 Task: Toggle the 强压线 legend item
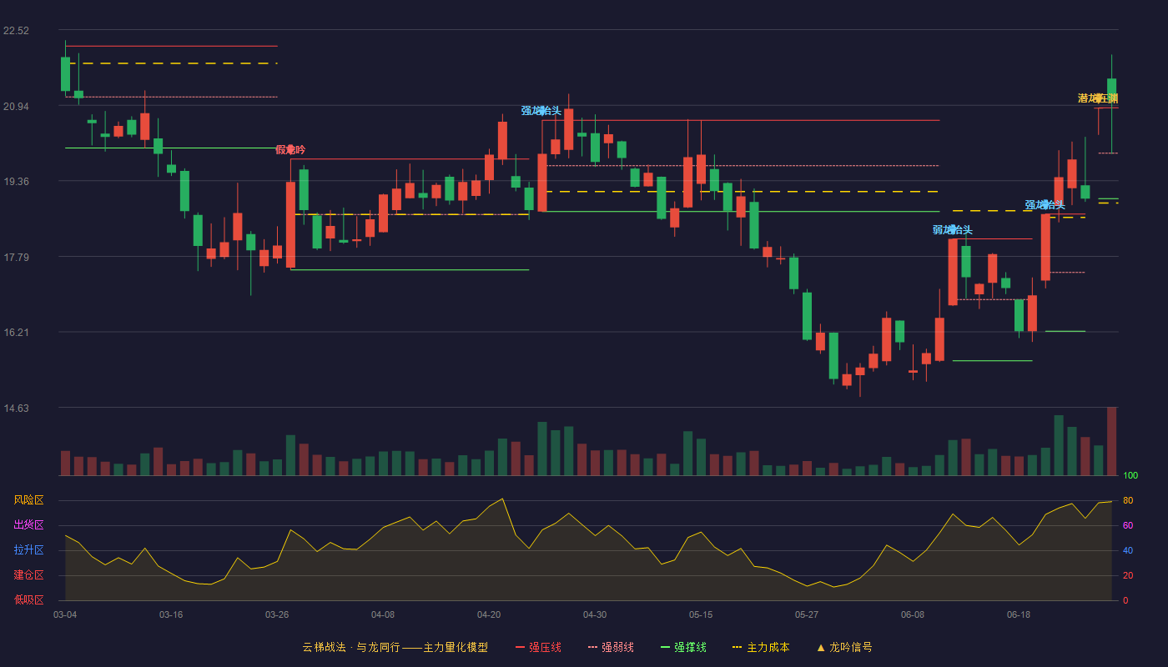tap(538, 647)
